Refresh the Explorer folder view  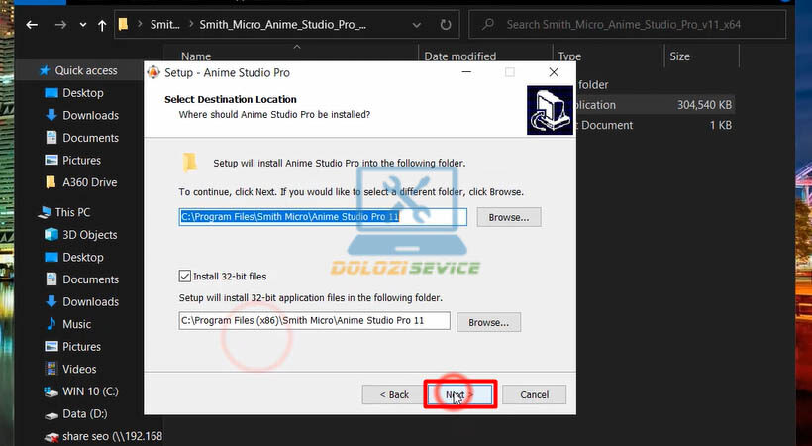[446, 25]
